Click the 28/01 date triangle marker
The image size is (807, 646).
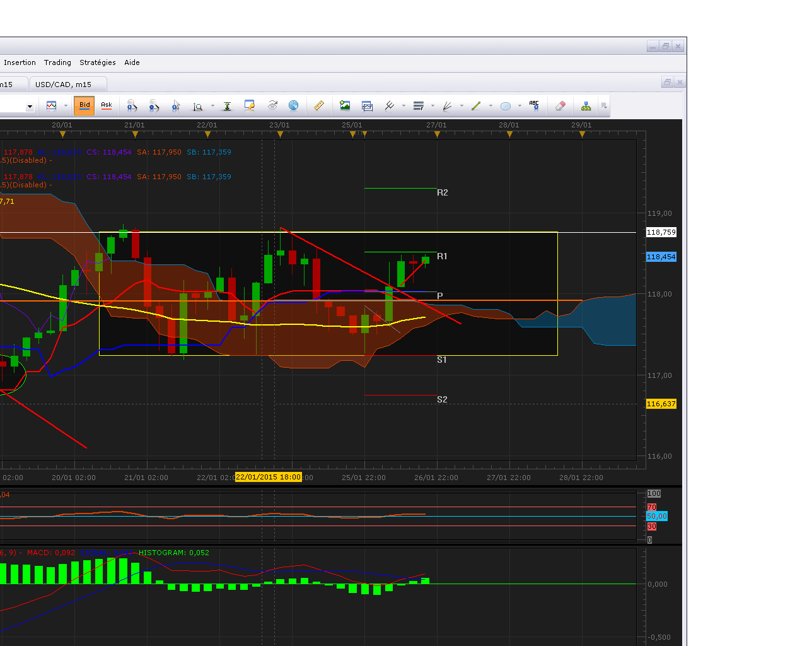509,134
